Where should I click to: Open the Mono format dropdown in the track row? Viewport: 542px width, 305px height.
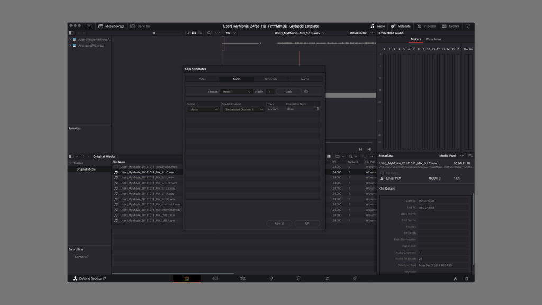click(203, 109)
